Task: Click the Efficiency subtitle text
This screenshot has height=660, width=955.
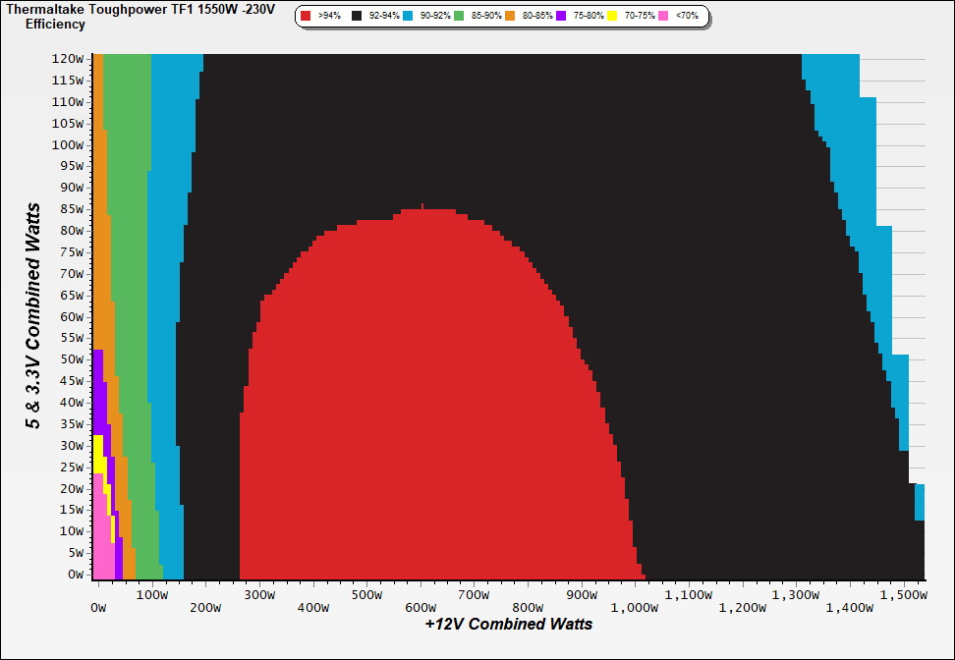Action: [55, 24]
